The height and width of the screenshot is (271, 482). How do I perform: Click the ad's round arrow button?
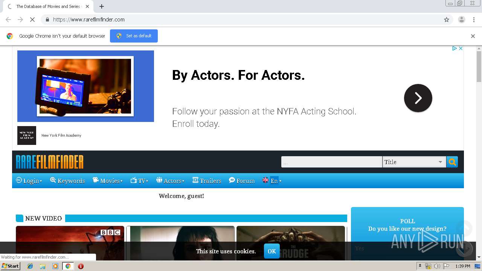pos(418,98)
